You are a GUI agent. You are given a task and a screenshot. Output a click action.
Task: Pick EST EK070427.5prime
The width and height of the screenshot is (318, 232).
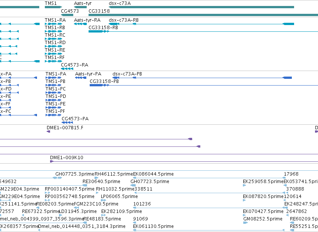coord(263,211)
